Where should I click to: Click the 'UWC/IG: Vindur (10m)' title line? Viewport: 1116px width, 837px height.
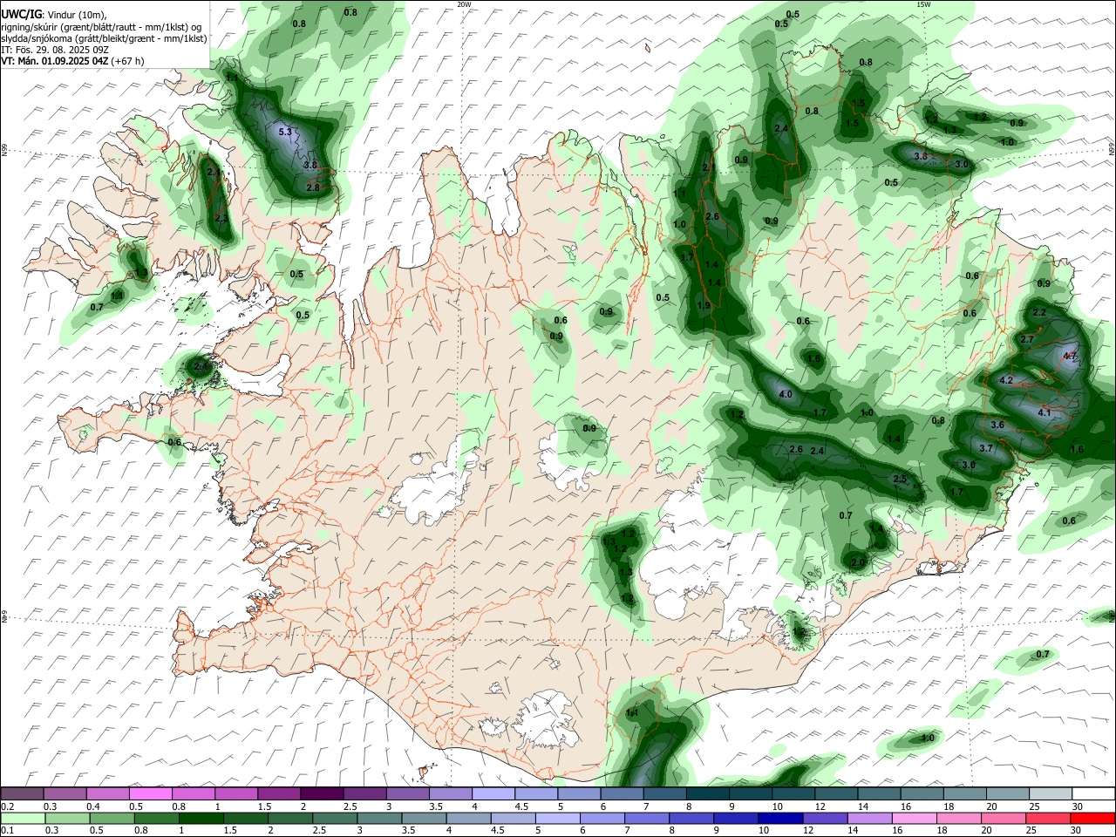54,14
